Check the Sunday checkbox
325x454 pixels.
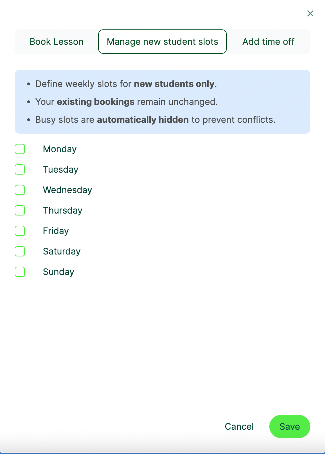pos(20,272)
